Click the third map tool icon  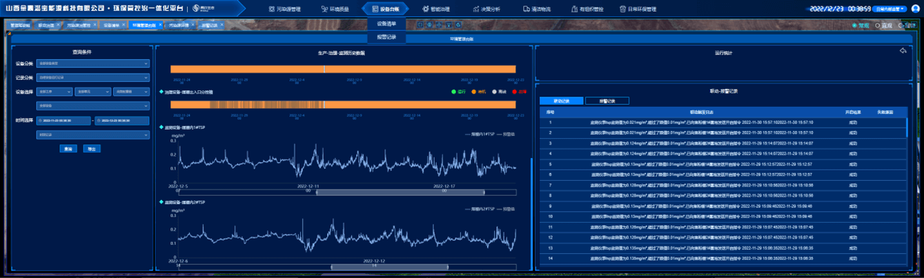click(439, 25)
